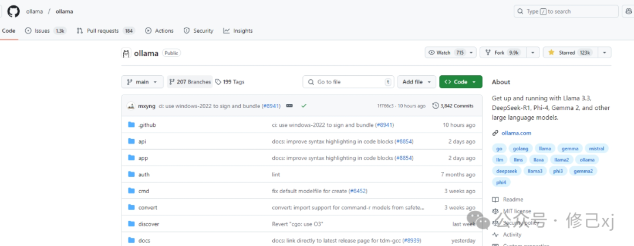This screenshot has width=634, height=246.
Task: Click the ollama repository avatar icon
Action: tap(126, 53)
